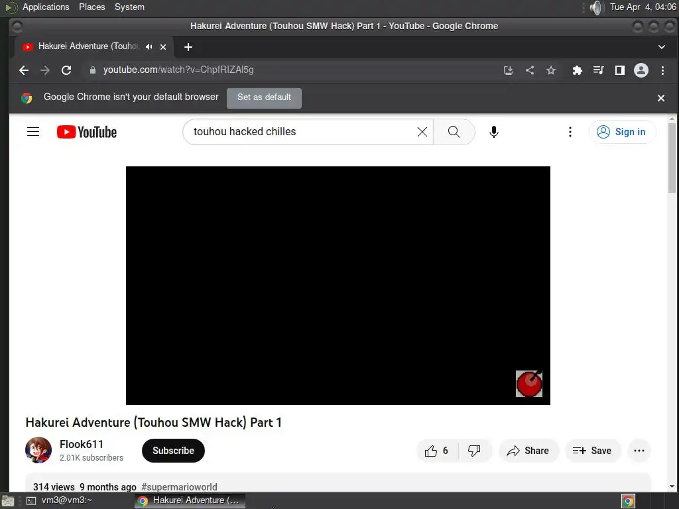This screenshot has width=679, height=509.
Task: Click the #supermarioworld hashtag link
Action: [179, 487]
